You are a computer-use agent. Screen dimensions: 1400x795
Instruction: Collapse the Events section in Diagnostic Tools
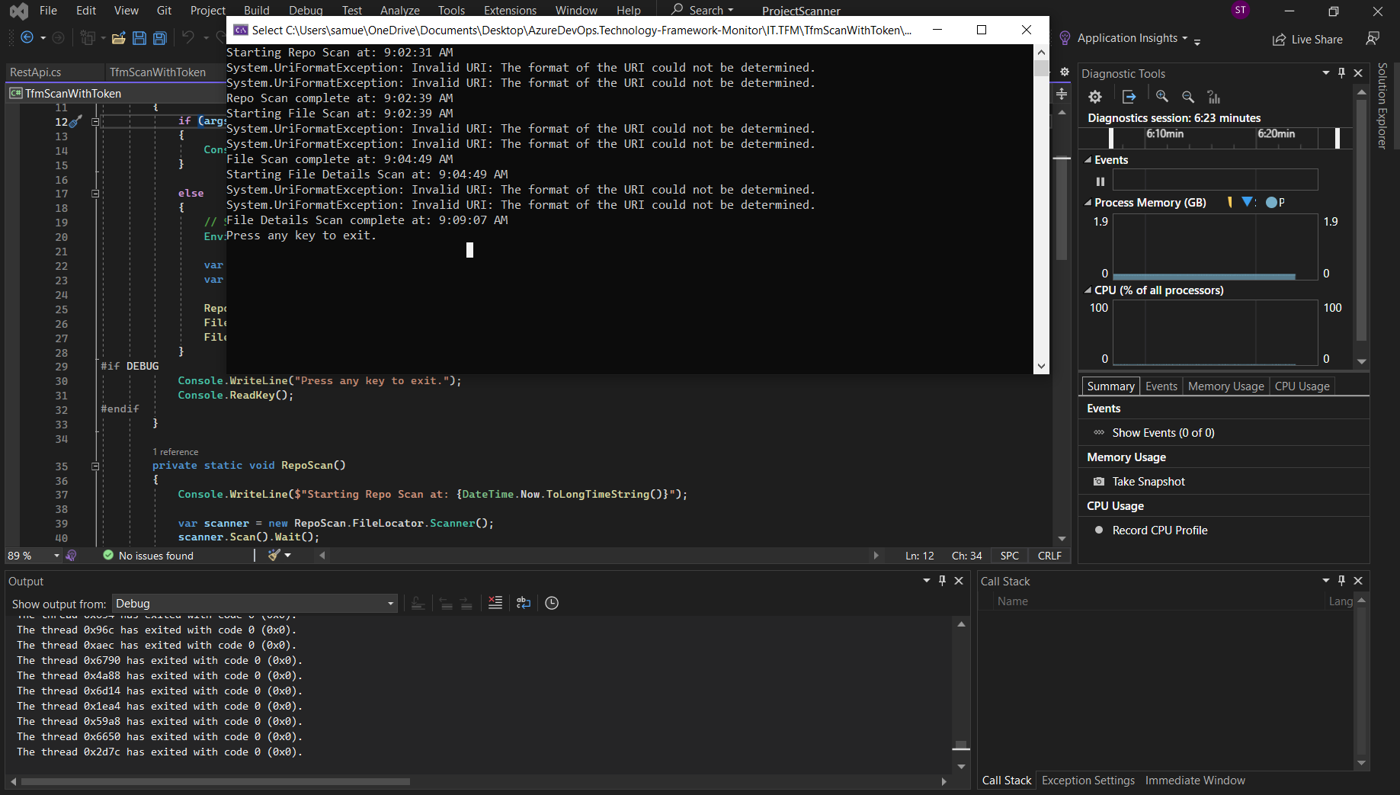(1088, 159)
